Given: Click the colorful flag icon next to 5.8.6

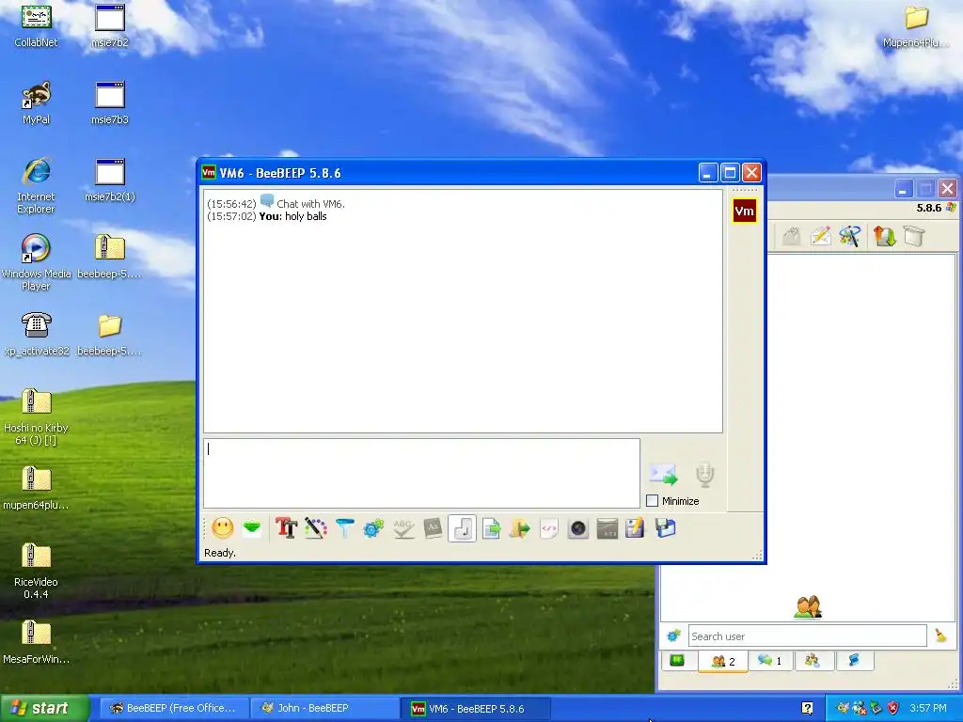Looking at the screenshot, I should [x=952, y=208].
